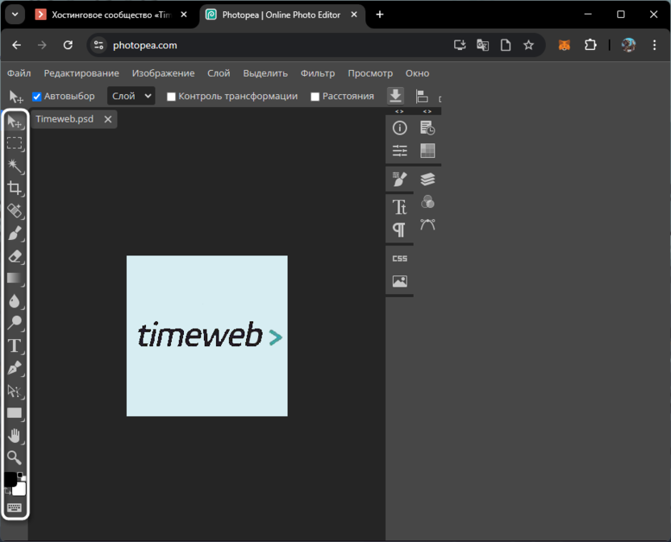671x542 pixels.
Task: Open the Layers panel icon
Action: (x=427, y=179)
